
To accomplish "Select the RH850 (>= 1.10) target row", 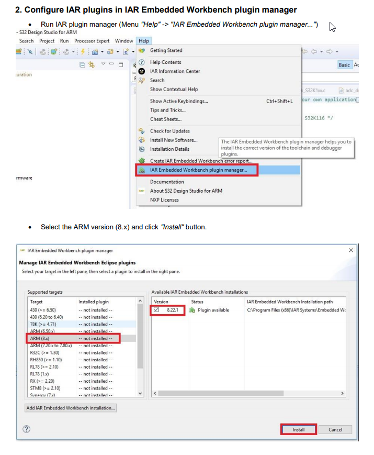I will (82, 360).
